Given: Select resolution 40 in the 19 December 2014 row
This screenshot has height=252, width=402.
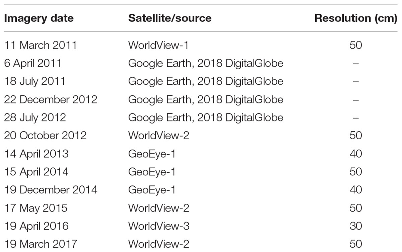Looking at the screenshot, I should tap(355, 190).
